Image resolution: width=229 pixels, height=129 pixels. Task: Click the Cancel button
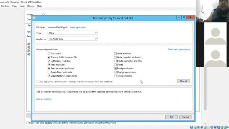tap(186, 117)
